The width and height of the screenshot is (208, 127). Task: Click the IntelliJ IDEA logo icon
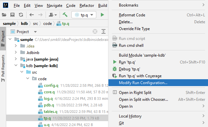pos(6,5)
